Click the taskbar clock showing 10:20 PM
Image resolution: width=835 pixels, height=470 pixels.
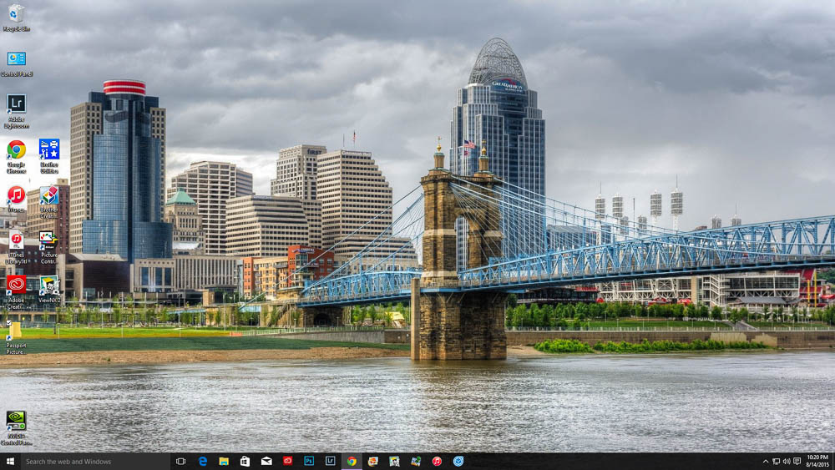pyautogui.click(x=817, y=461)
